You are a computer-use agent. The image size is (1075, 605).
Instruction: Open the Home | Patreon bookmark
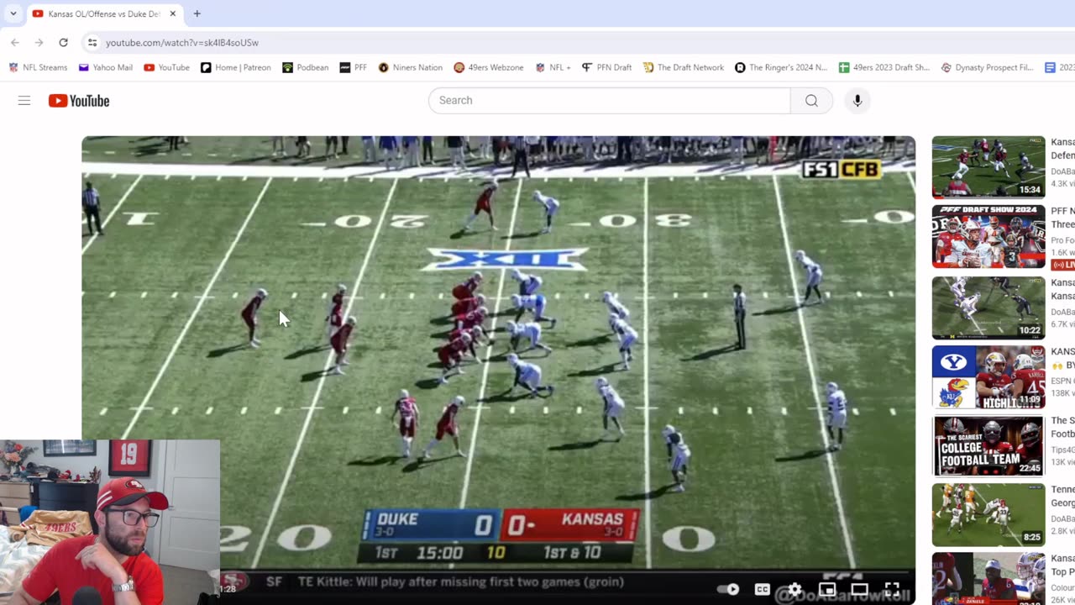click(x=235, y=67)
